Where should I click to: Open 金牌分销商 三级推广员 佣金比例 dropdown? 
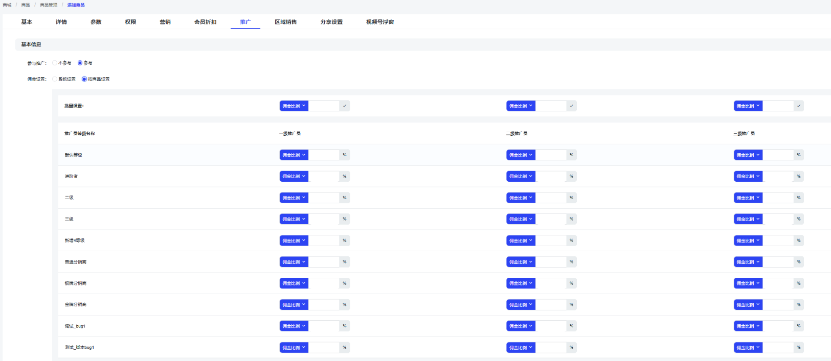coord(748,304)
